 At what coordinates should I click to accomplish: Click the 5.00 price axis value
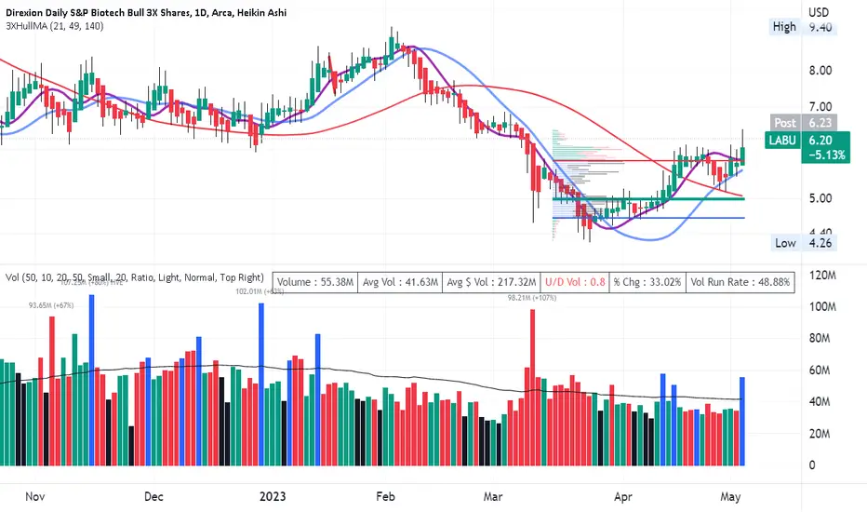[x=820, y=198]
